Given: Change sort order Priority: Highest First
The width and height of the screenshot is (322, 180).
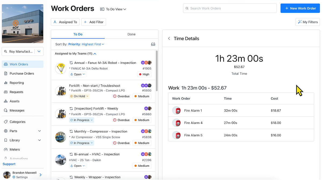Looking at the screenshot, I should point(86,44).
